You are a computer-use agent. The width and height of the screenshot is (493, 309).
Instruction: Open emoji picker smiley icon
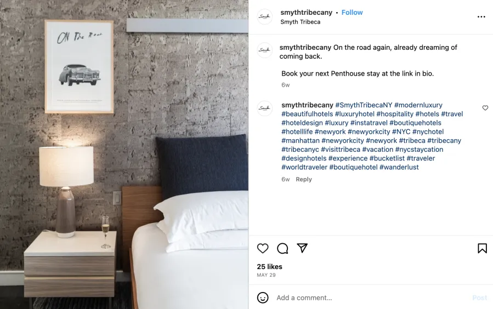tap(263, 297)
